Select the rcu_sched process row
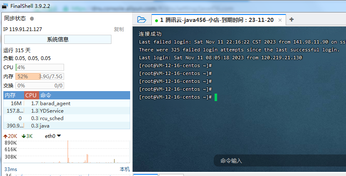Screen dimensions: 346x176 67,118
